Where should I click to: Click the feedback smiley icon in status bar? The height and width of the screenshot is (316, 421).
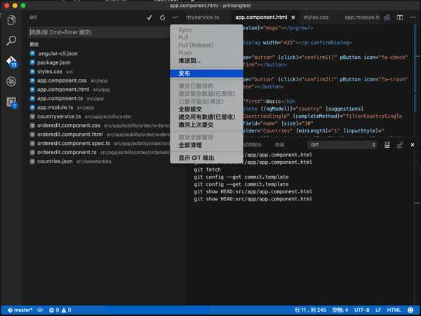410,310
